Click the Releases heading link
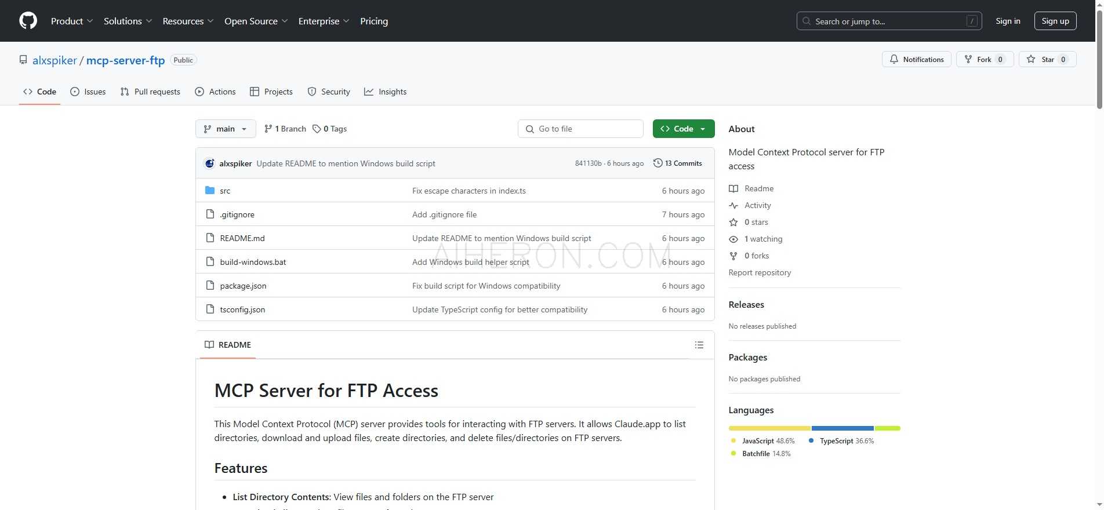The height and width of the screenshot is (510, 1104). 746,305
